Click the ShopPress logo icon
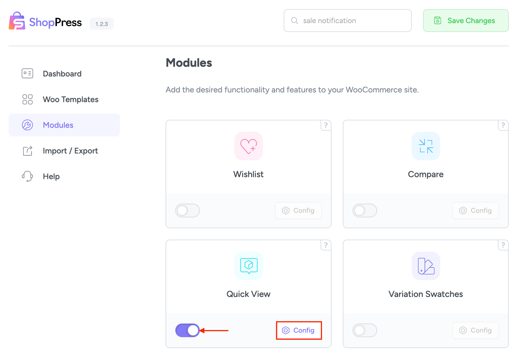Viewport: 519px width, 356px height. 17,21
